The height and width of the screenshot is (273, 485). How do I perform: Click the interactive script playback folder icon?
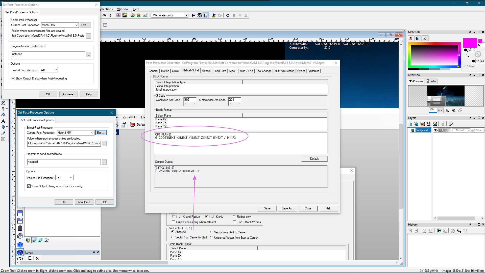(x=213, y=15)
